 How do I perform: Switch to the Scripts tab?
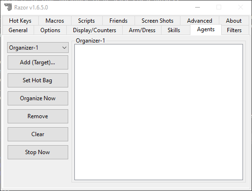click(x=87, y=21)
